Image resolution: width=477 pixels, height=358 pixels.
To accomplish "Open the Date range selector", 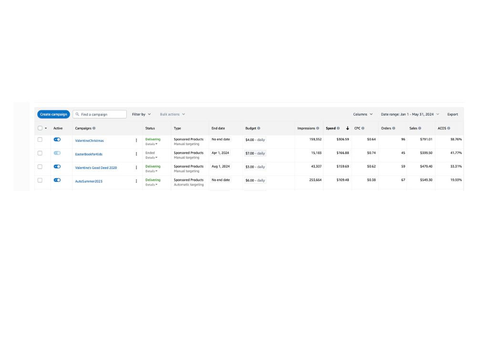I will pos(410,114).
